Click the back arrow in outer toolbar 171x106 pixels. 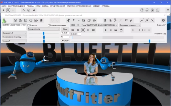[x=3, y=10]
